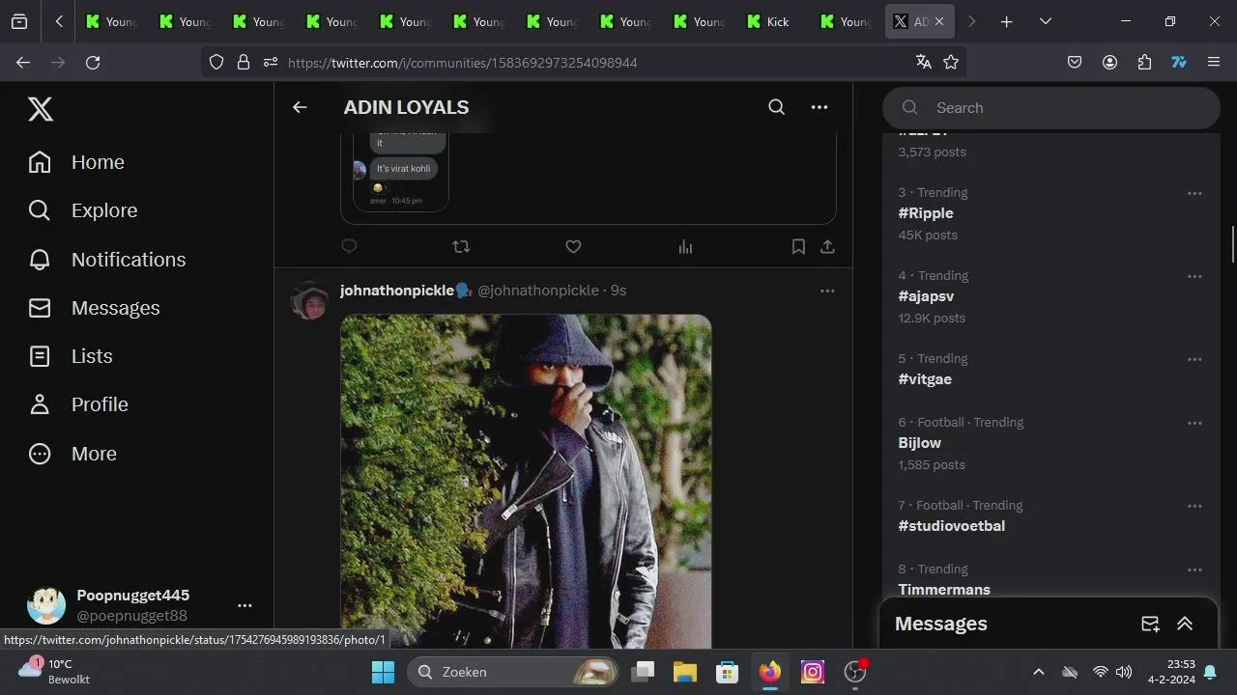Launch Instagram from the Windows taskbar
Image resolution: width=1237 pixels, height=695 pixels.
(x=812, y=672)
